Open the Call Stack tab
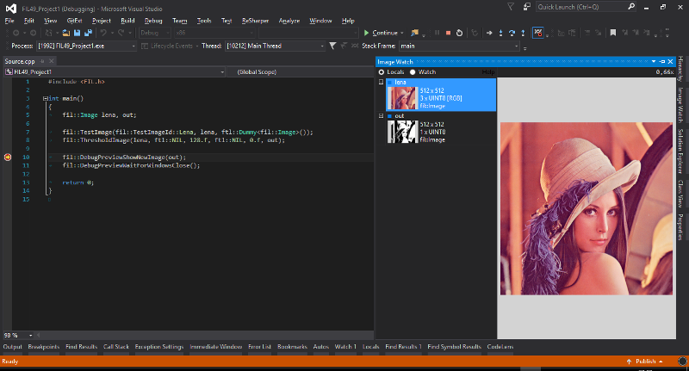 pyautogui.click(x=116, y=347)
